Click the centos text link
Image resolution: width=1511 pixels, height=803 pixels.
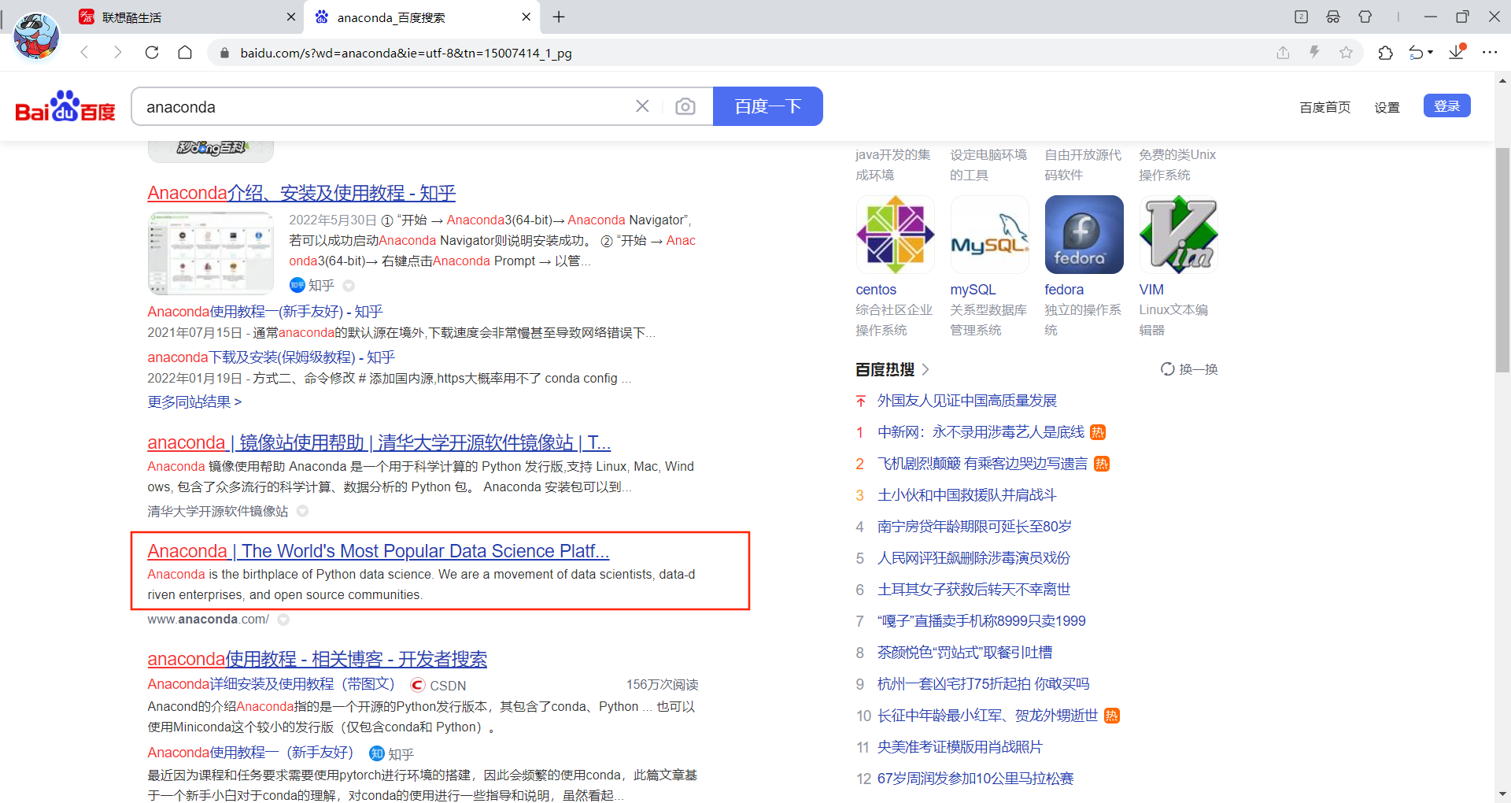coord(876,290)
